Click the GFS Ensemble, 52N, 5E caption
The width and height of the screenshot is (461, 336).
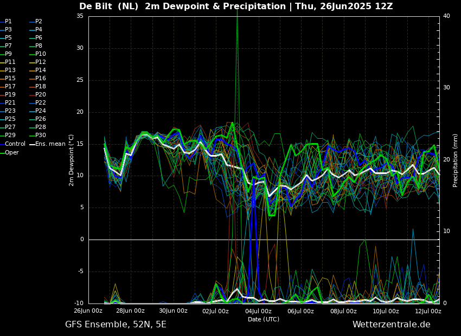point(116,325)
